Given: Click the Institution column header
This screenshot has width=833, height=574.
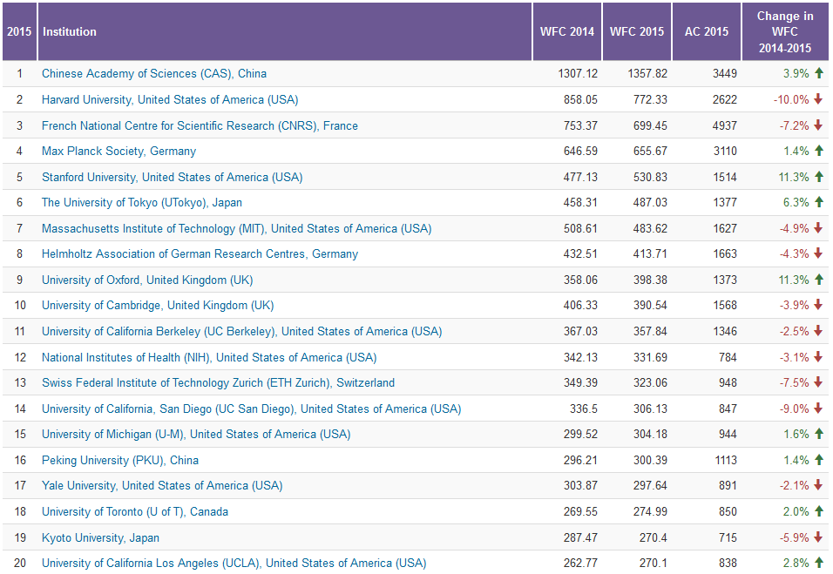Looking at the screenshot, I should pyautogui.click(x=70, y=32).
